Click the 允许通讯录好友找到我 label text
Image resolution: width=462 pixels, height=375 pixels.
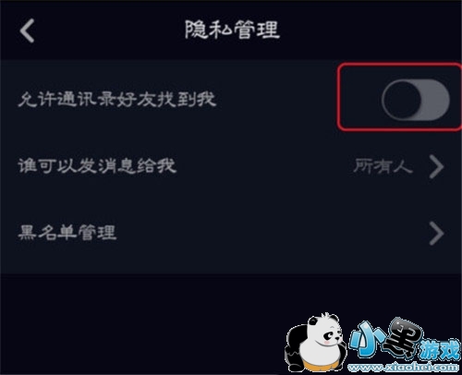pyautogui.click(x=116, y=100)
